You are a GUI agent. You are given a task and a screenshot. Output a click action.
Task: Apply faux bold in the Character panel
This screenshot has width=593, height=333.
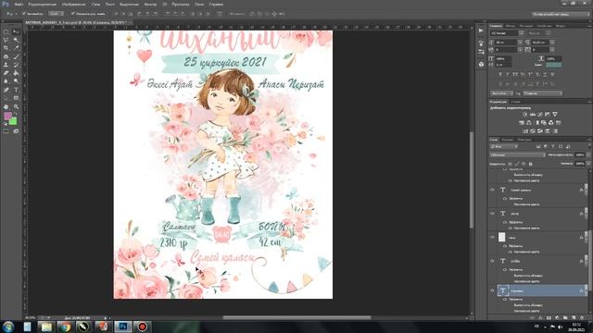[x=500, y=74]
